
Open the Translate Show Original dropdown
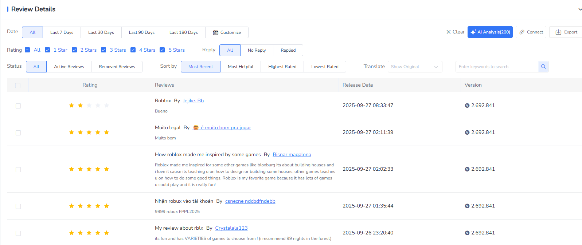[415, 67]
